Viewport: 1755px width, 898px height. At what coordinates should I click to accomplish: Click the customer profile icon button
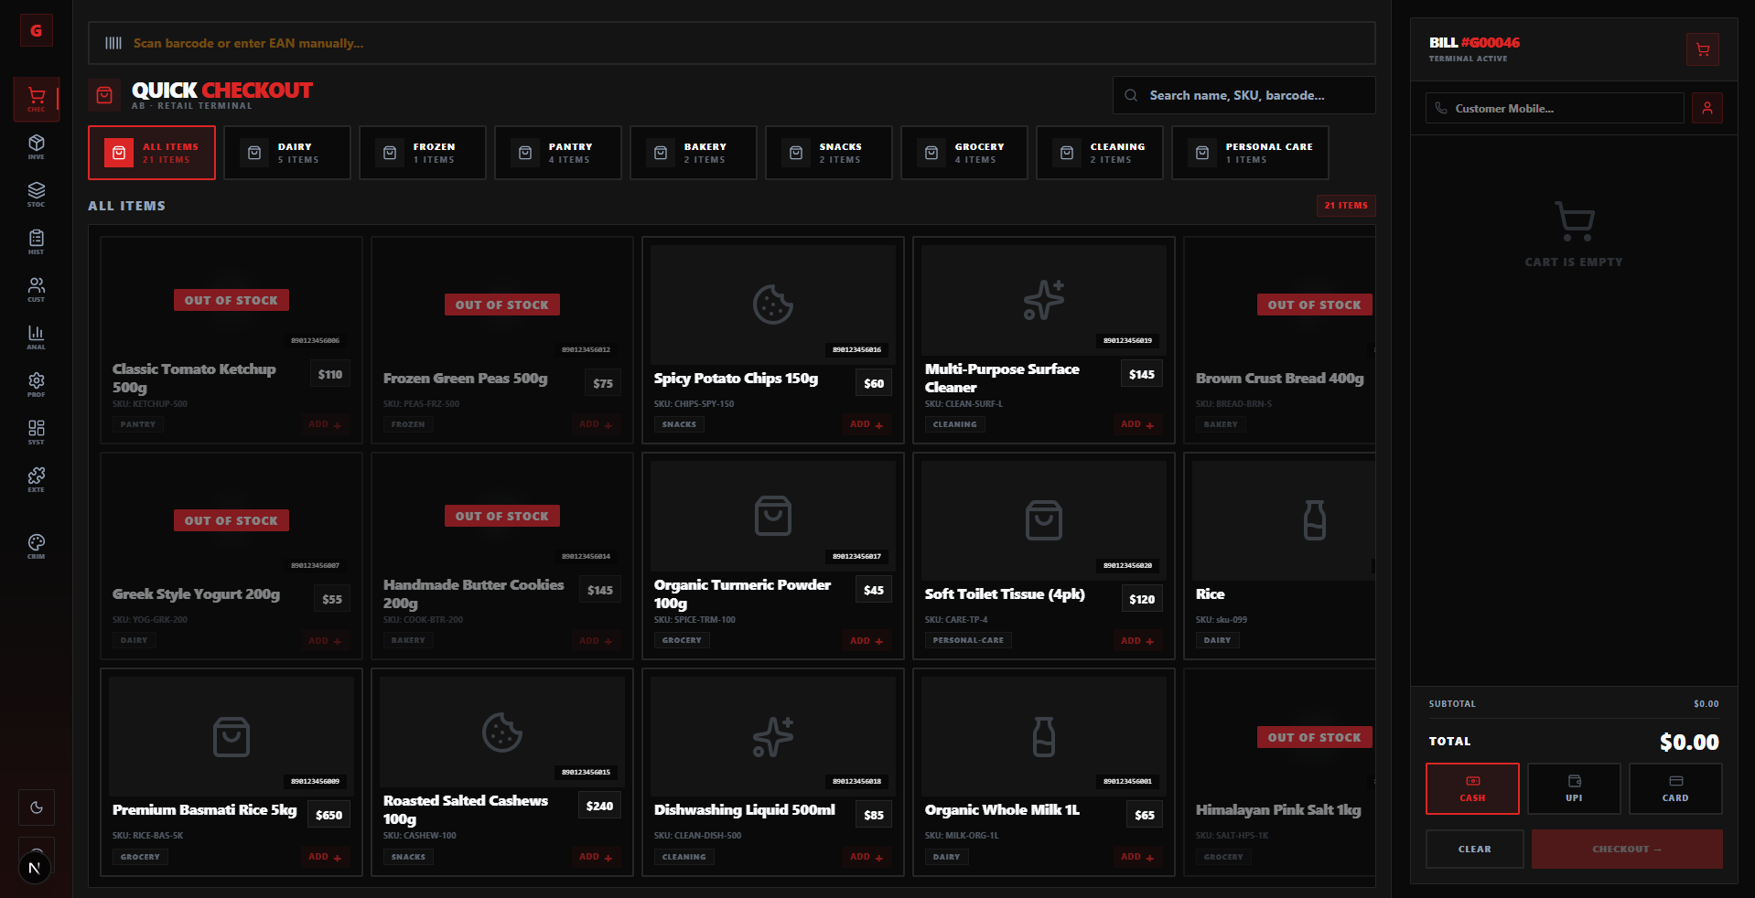(1707, 108)
